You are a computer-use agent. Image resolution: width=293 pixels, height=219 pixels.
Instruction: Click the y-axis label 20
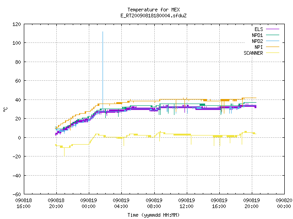coord(18,119)
